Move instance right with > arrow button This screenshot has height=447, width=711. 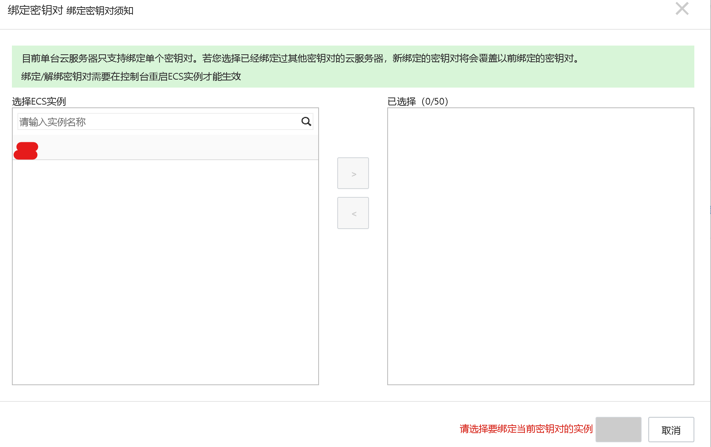click(x=353, y=173)
